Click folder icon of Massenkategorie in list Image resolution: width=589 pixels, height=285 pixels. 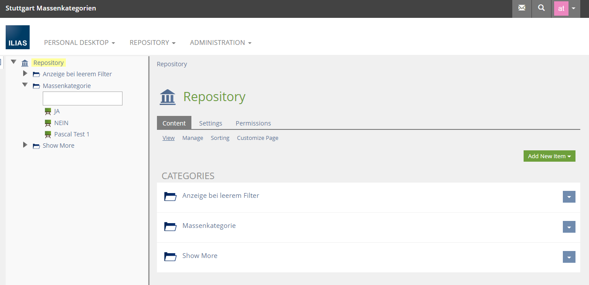pyautogui.click(x=170, y=226)
